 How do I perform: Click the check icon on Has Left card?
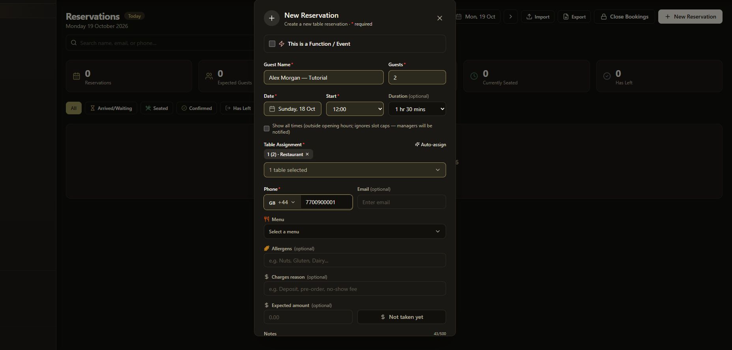click(x=607, y=76)
